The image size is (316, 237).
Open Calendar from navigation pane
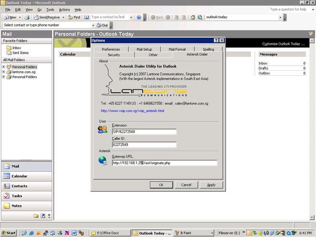[x=27, y=176]
